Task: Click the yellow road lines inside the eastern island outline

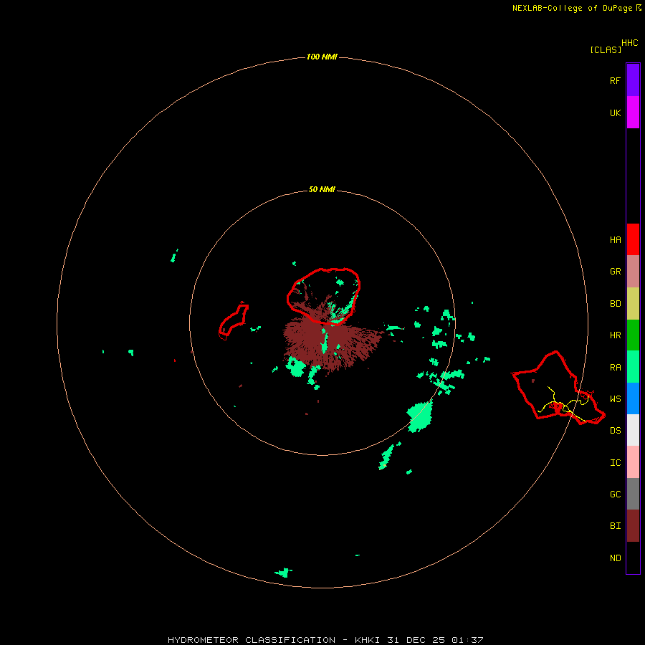Action: point(565,404)
